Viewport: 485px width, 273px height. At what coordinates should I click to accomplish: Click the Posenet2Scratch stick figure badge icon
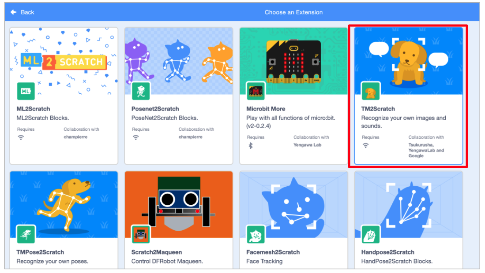(x=141, y=91)
